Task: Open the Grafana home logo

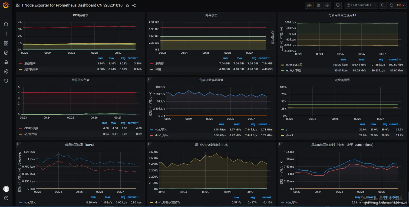Action: pyautogui.click(x=6, y=5)
